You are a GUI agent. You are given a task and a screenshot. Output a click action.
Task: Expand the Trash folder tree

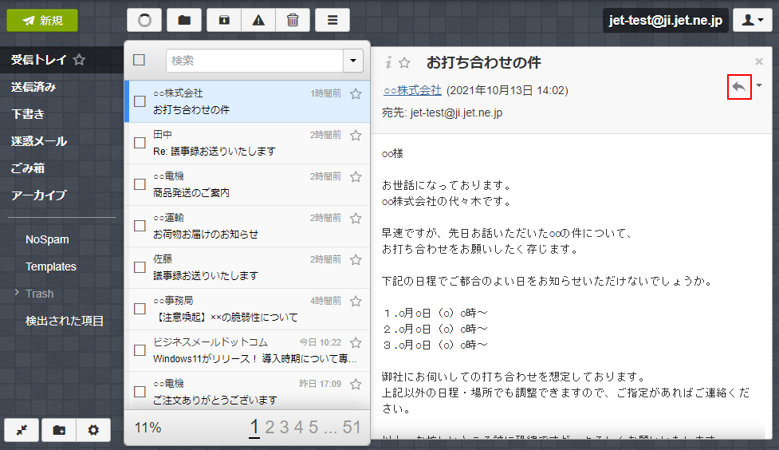[x=17, y=294]
